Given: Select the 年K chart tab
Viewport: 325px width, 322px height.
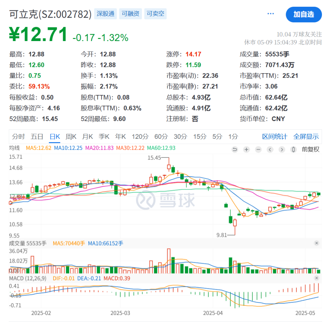Looking at the screenshot, I should point(121,136).
